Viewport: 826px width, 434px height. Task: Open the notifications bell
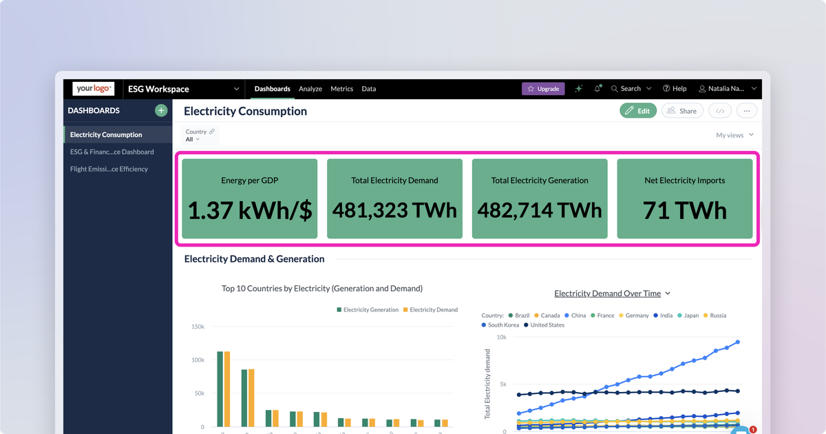coord(597,88)
